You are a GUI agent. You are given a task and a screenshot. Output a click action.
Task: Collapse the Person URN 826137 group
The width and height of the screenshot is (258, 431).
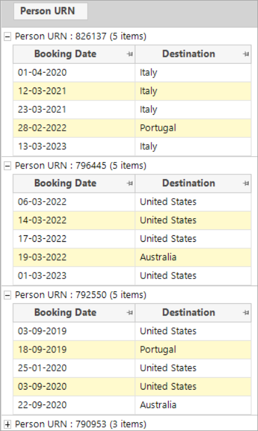click(8, 37)
